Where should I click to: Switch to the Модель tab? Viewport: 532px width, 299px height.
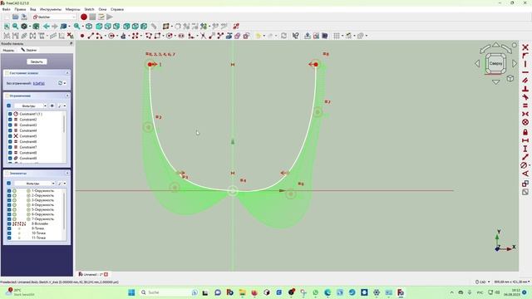8,50
